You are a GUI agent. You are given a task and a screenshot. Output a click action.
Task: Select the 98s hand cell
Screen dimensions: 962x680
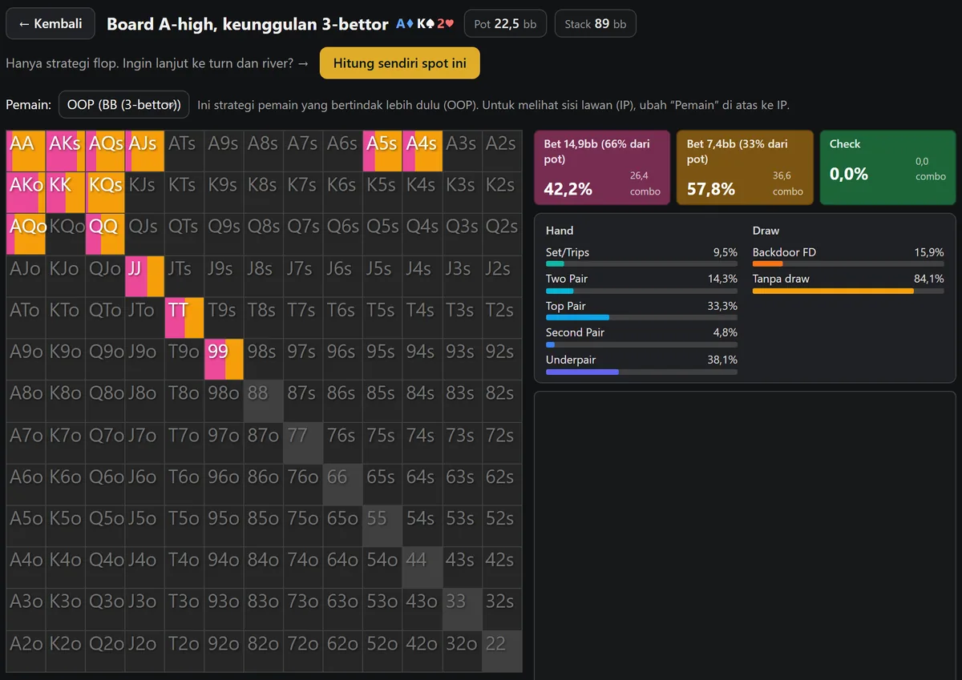point(264,359)
